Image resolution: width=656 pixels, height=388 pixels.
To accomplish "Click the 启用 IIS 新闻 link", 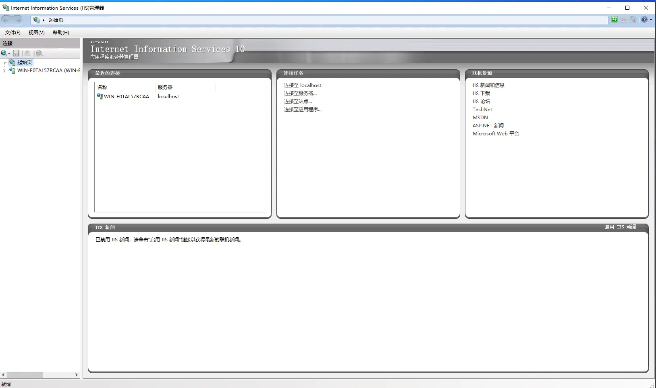I will click(x=620, y=227).
